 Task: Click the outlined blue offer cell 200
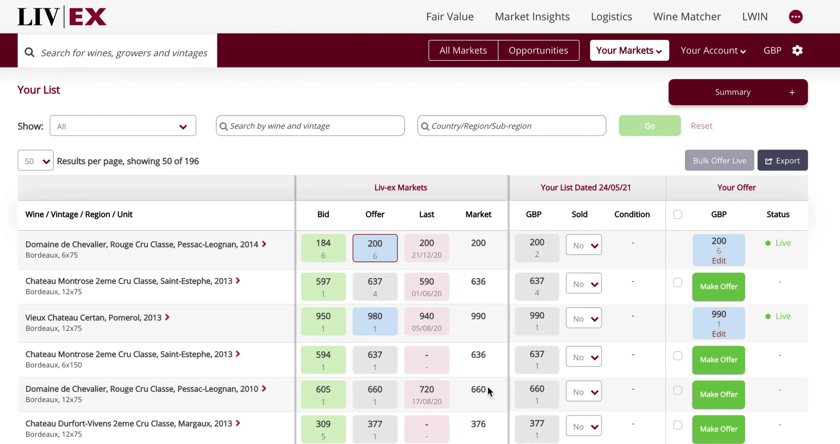click(375, 248)
